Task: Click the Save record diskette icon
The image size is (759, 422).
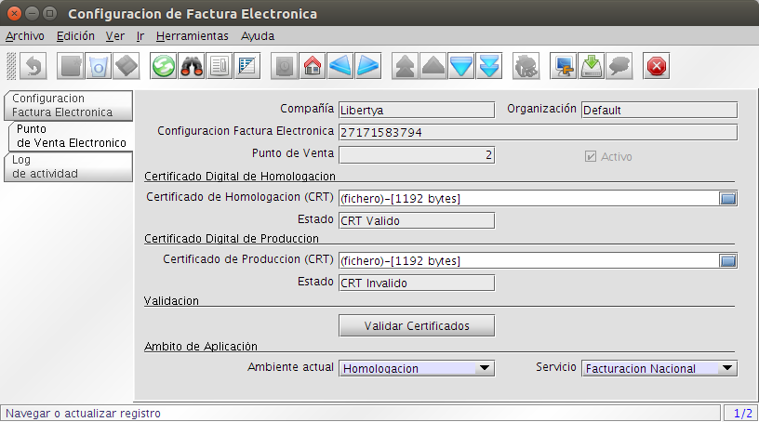Action: (x=126, y=66)
